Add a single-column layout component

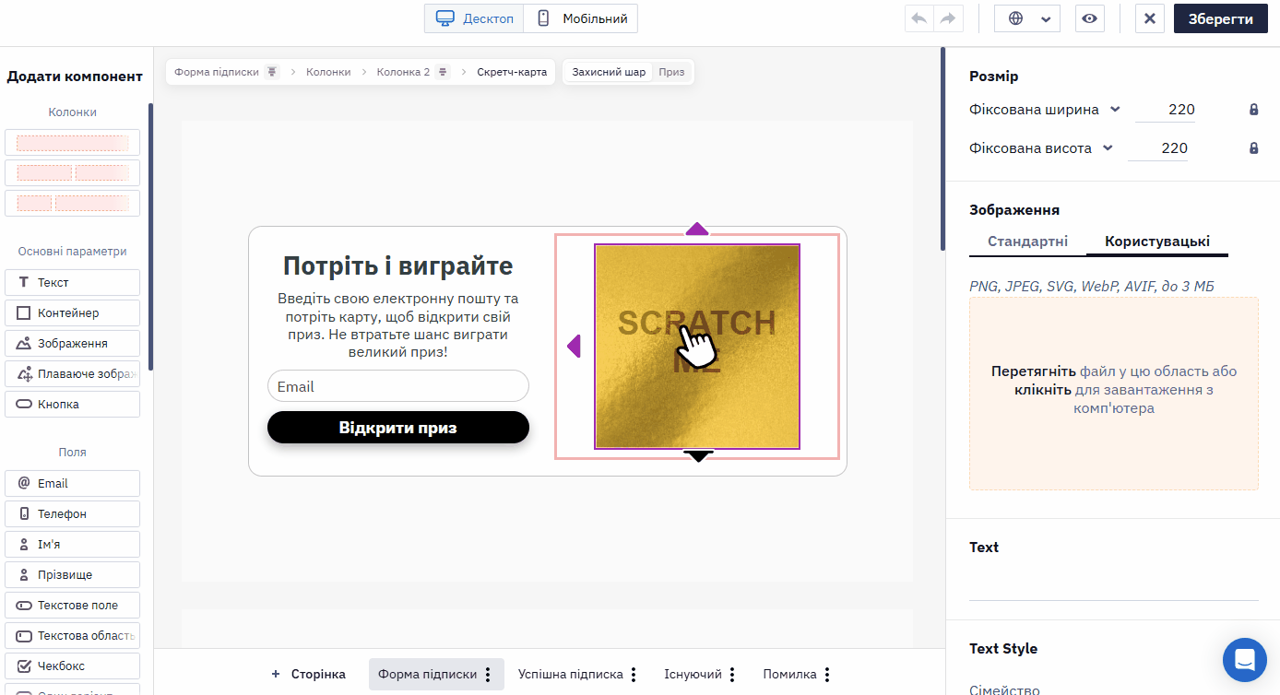tap(72, 143)
